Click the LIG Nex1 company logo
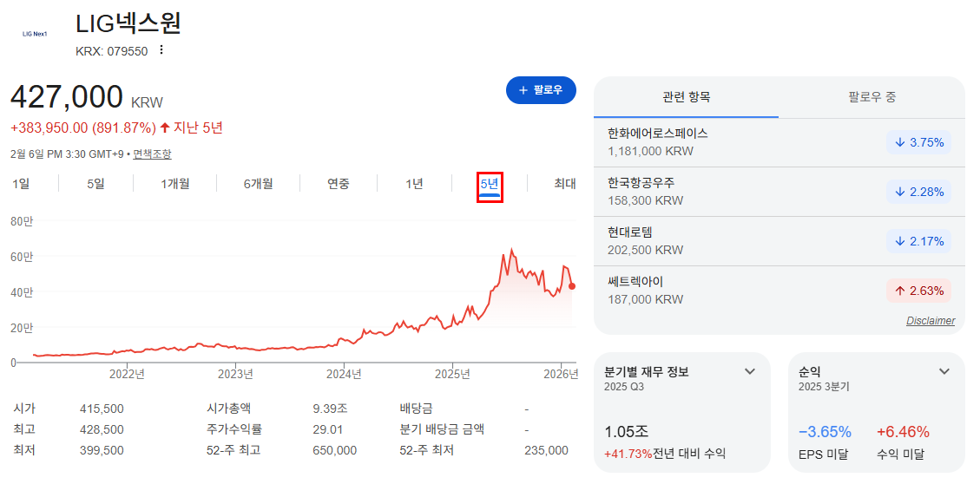The image size is (980, 484). [x=35, y=34]
